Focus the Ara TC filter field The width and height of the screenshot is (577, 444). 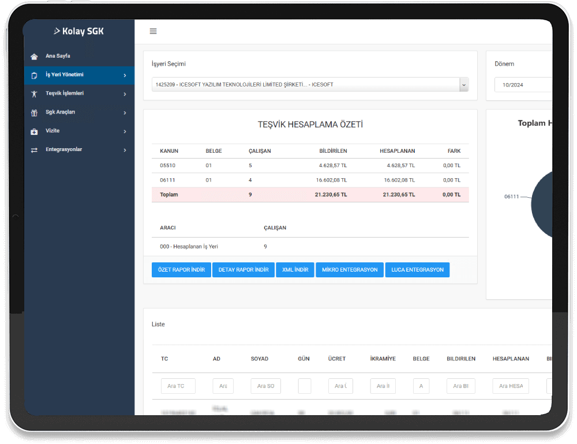point(178,386)
